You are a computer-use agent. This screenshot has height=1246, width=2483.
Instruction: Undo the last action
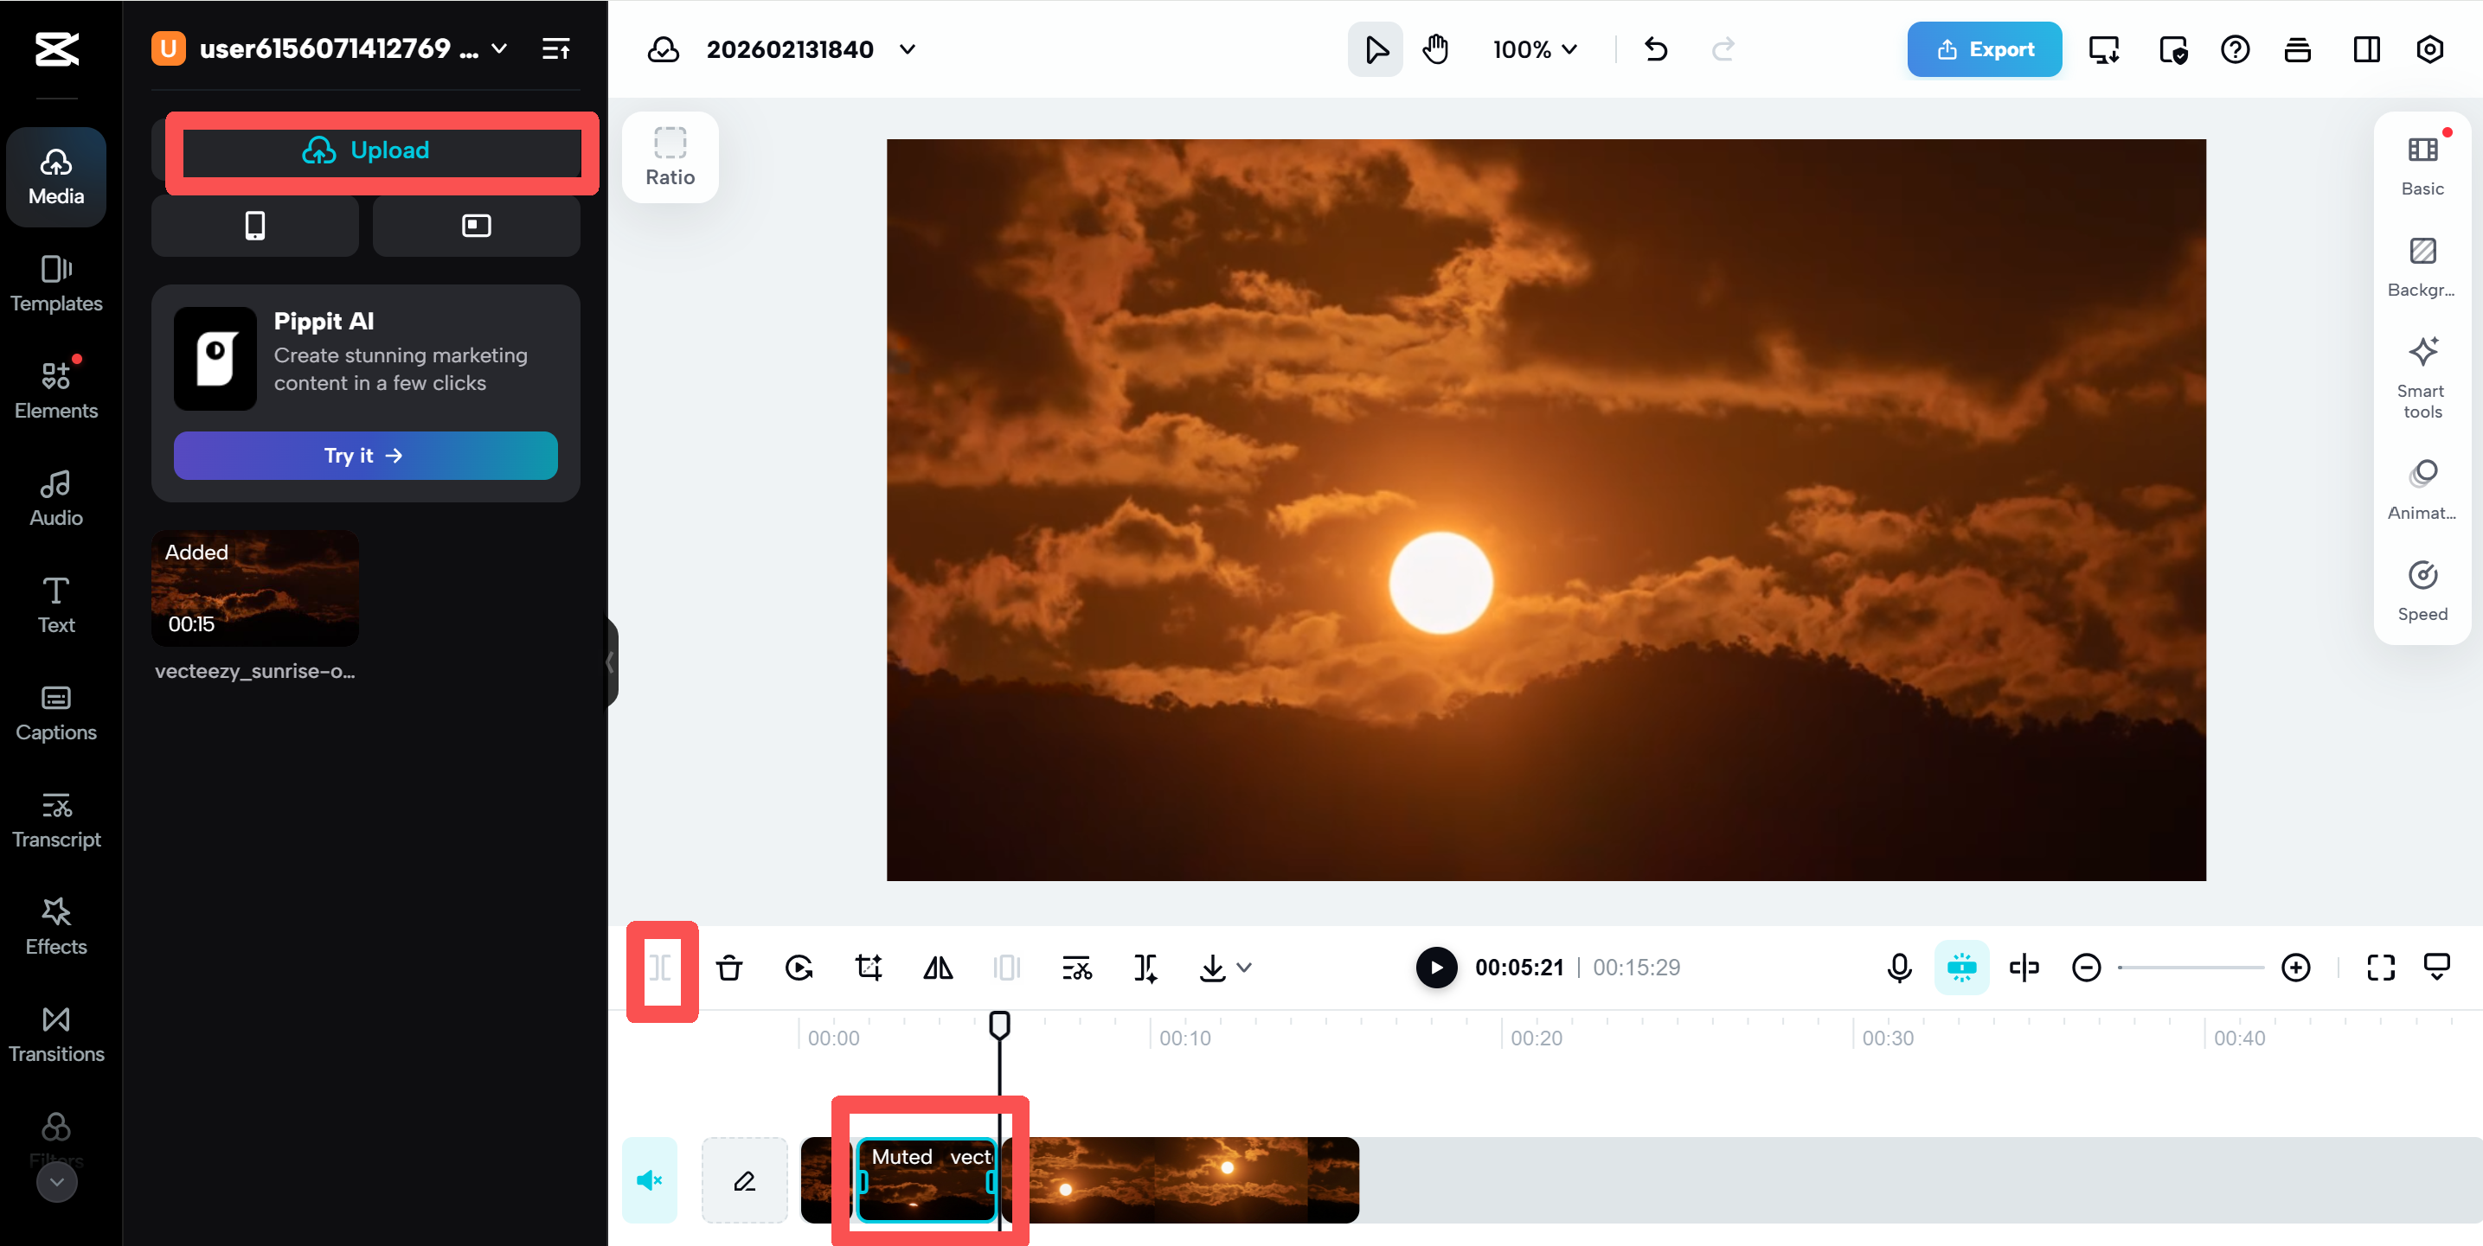tap(1656, 49)
